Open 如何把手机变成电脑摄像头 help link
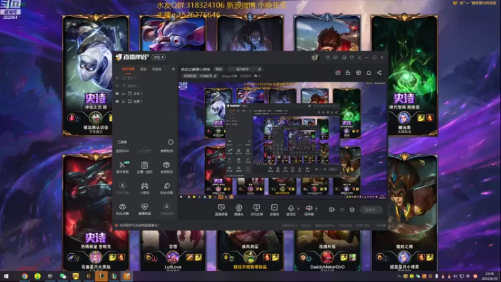Screen dimensions: 501x282 tap(139, 225)
